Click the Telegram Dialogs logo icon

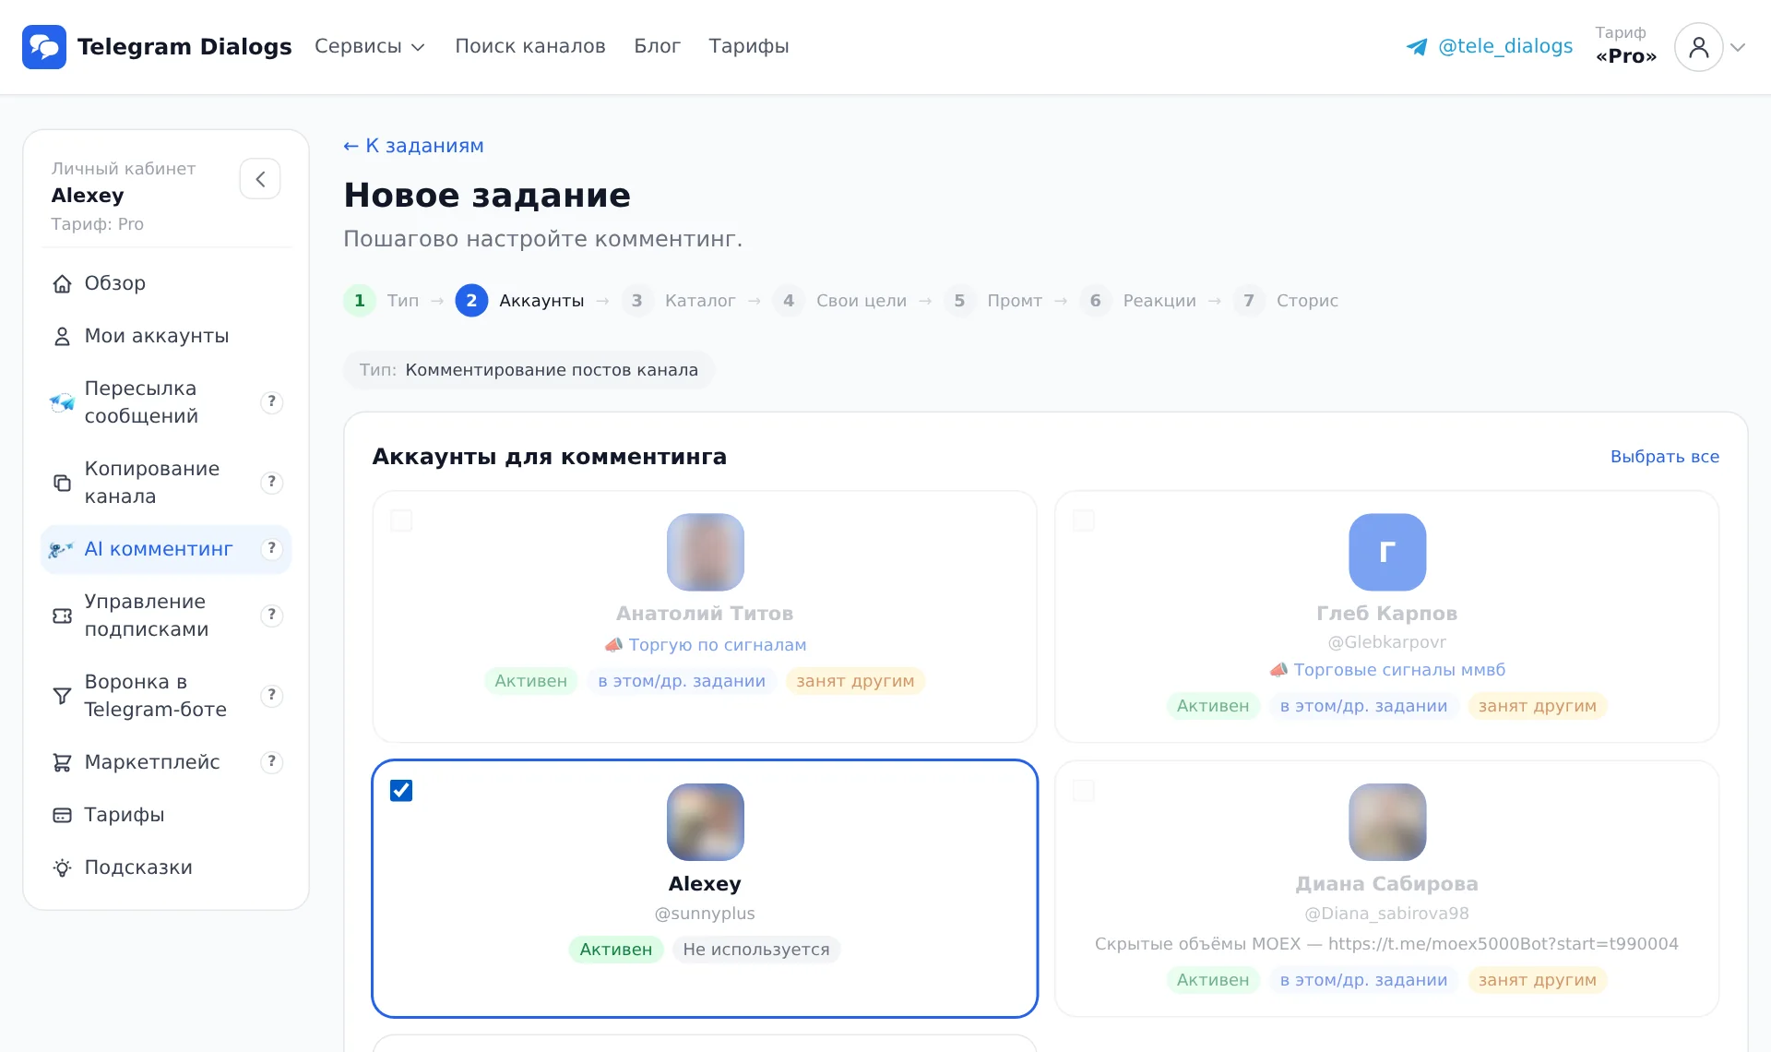pos(44,47)
